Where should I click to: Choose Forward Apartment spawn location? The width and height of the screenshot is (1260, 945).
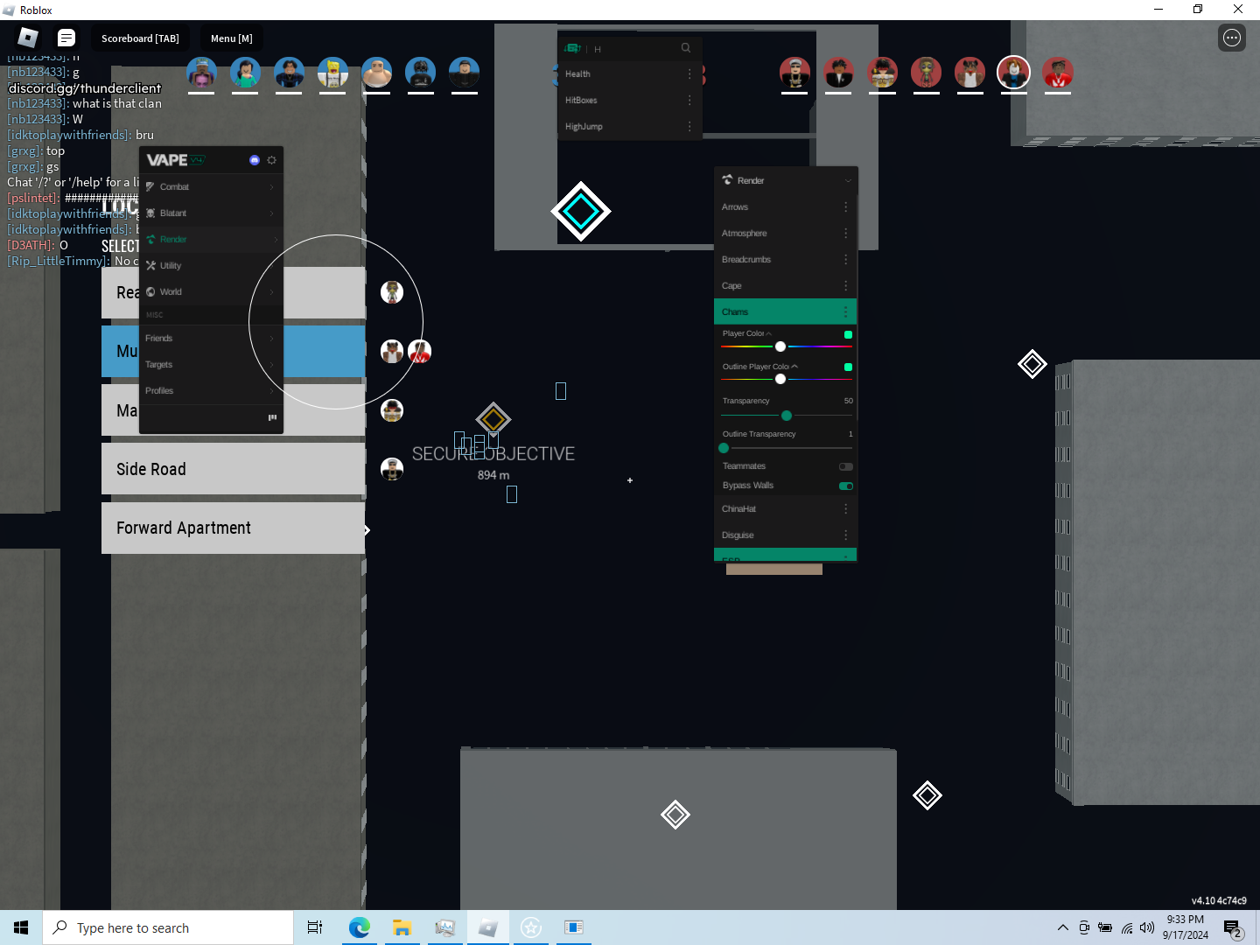(x=233, y=528)
